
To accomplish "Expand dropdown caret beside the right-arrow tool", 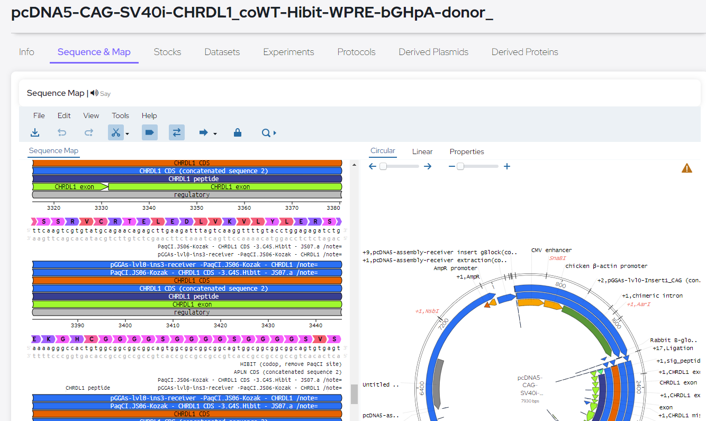I will click(x=215, y=134).
